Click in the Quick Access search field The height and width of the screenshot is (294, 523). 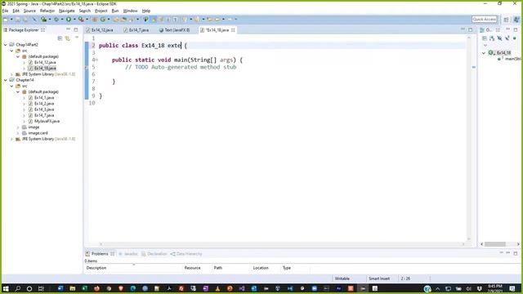pyautogui.click(x=485, y=20)
